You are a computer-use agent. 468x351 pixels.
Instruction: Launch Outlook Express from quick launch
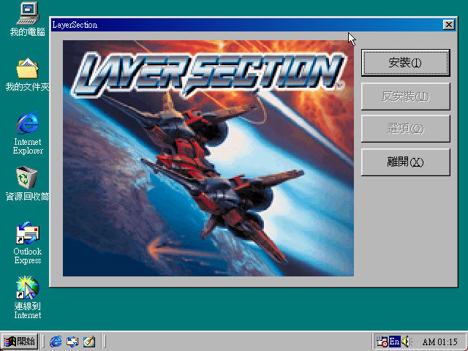click(72, 341)
